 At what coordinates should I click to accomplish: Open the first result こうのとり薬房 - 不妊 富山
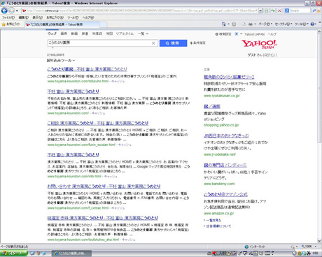point(87,69)
